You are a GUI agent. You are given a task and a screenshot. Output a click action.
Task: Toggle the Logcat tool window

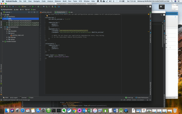click(14, 98)
